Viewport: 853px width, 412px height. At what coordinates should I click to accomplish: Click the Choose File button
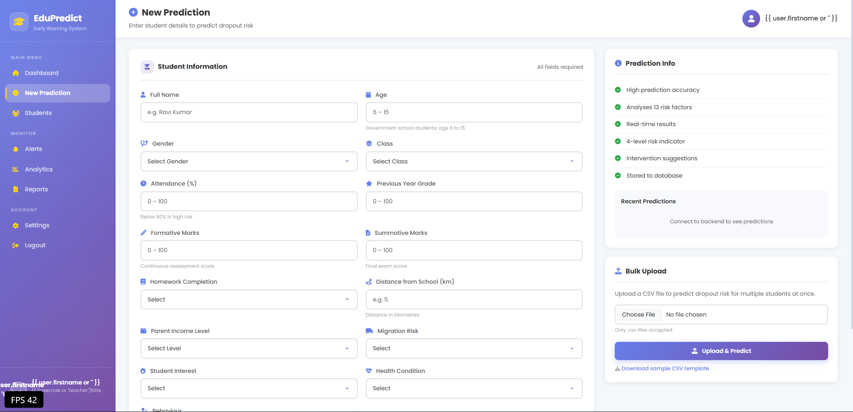[638, 314]
